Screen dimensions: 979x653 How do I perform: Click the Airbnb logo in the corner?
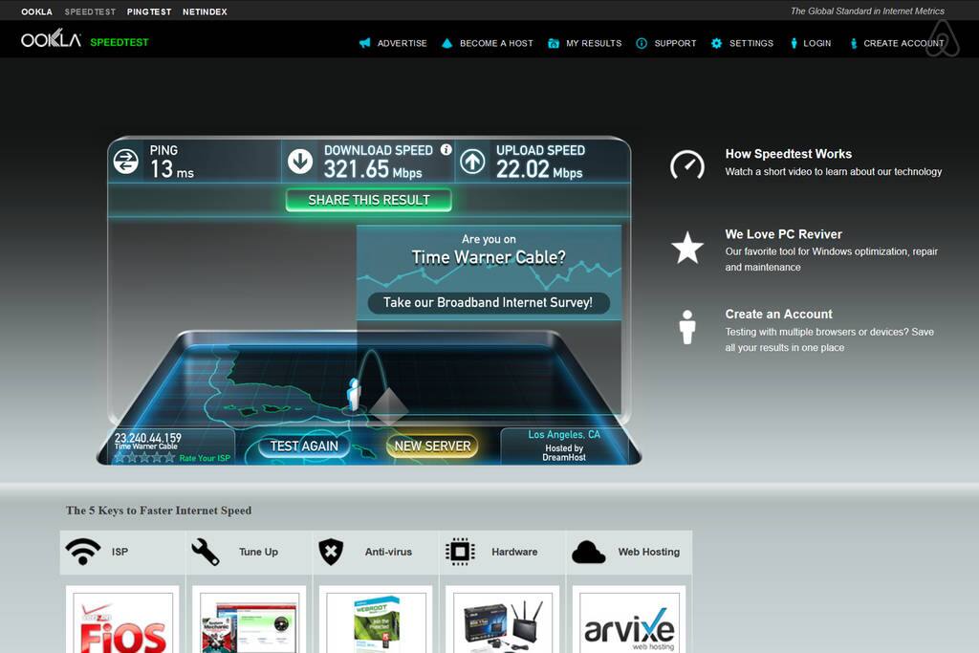[942, 38]
